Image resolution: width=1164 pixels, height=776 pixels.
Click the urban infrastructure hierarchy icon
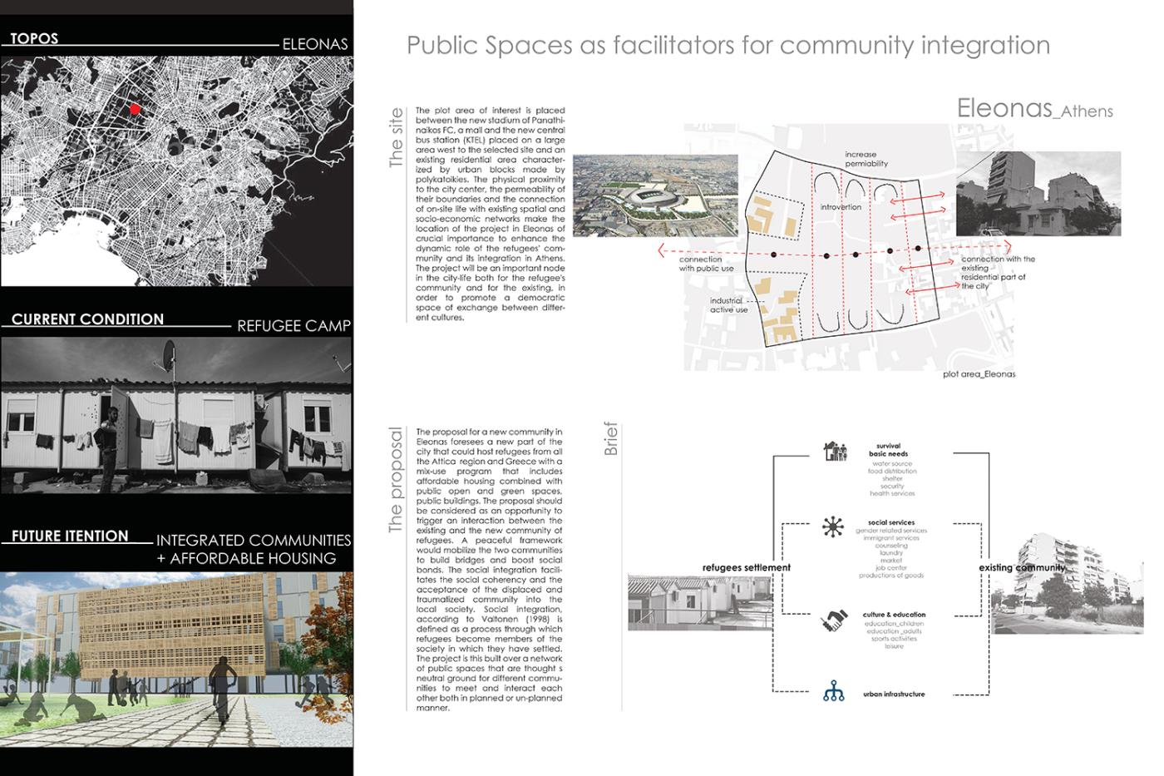(x=833, y=691)
